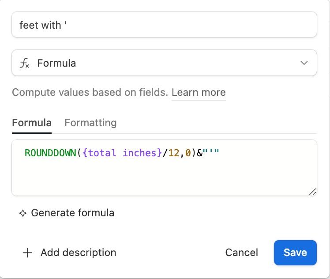The height and width of the screenshot is (279, 330).
Task: Open the Learn more link
Action: (x=199, y=92)
